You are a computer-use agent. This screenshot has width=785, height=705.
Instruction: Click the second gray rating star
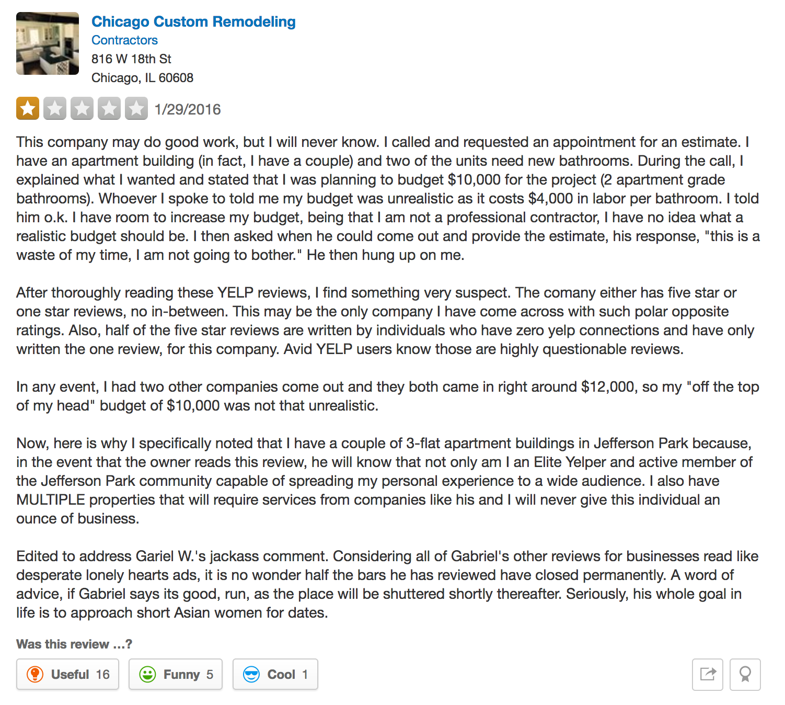55,109
